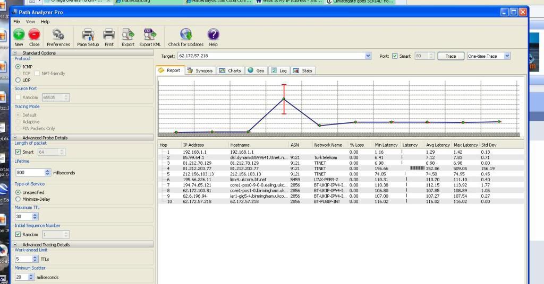Switch to the Stats tab
The image size is (544, 284).
point(303,70)
